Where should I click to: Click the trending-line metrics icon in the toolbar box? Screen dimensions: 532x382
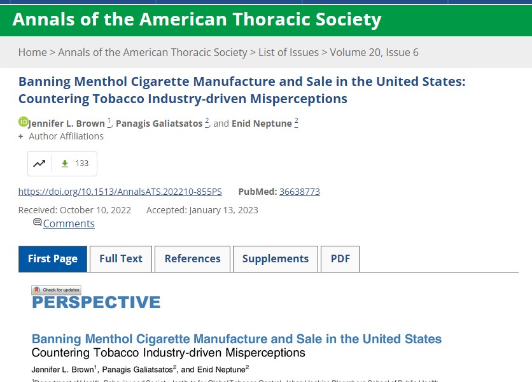click(39, 163)
